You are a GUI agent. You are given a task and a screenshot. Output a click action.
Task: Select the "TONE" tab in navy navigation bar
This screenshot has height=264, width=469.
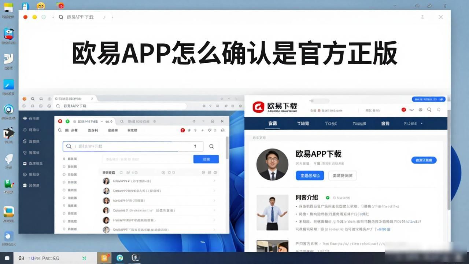(x=331, y=124)
